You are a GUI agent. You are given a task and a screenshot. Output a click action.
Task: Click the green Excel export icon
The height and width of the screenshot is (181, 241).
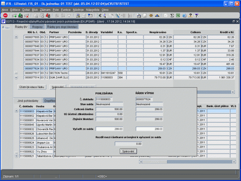coord(178,15)
